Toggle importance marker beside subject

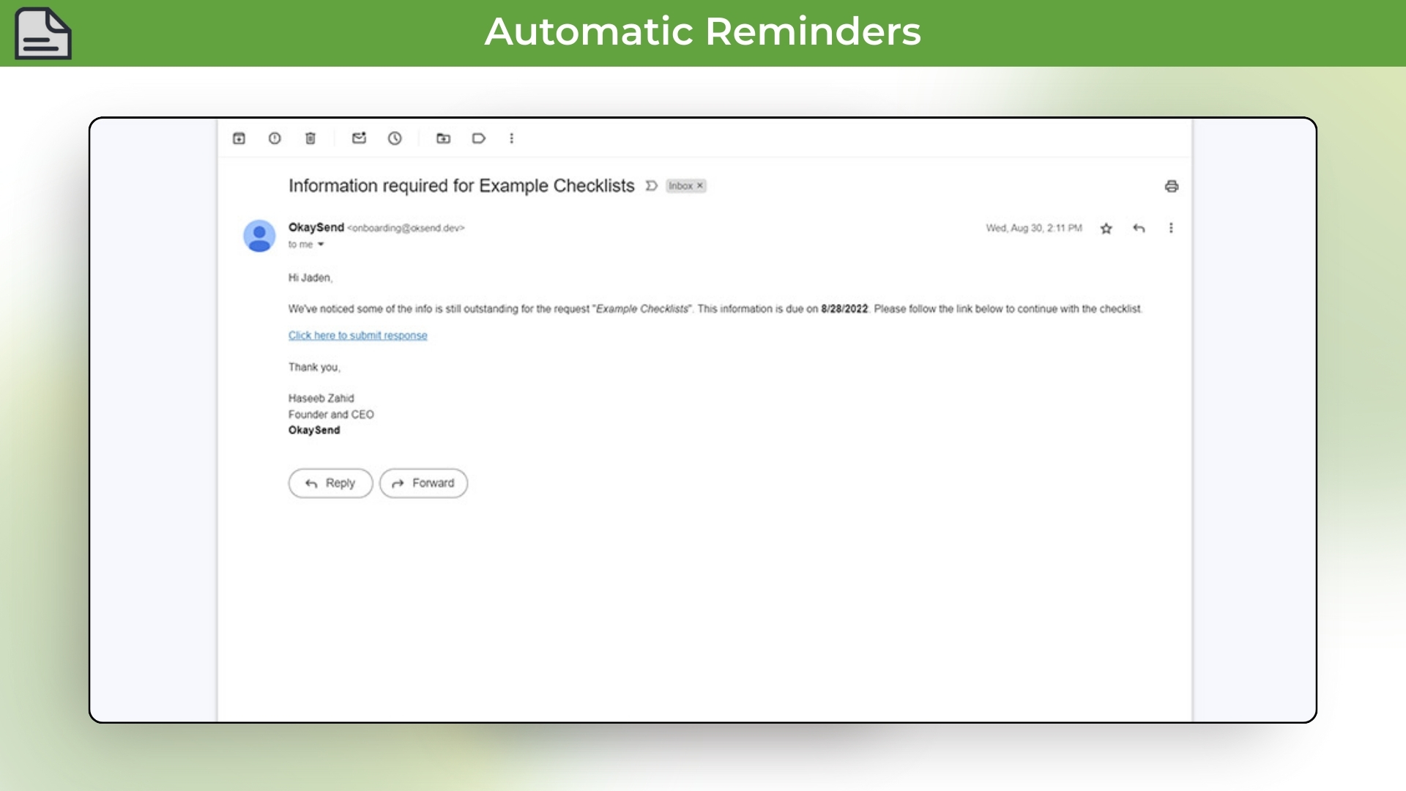tap(651, 186)
